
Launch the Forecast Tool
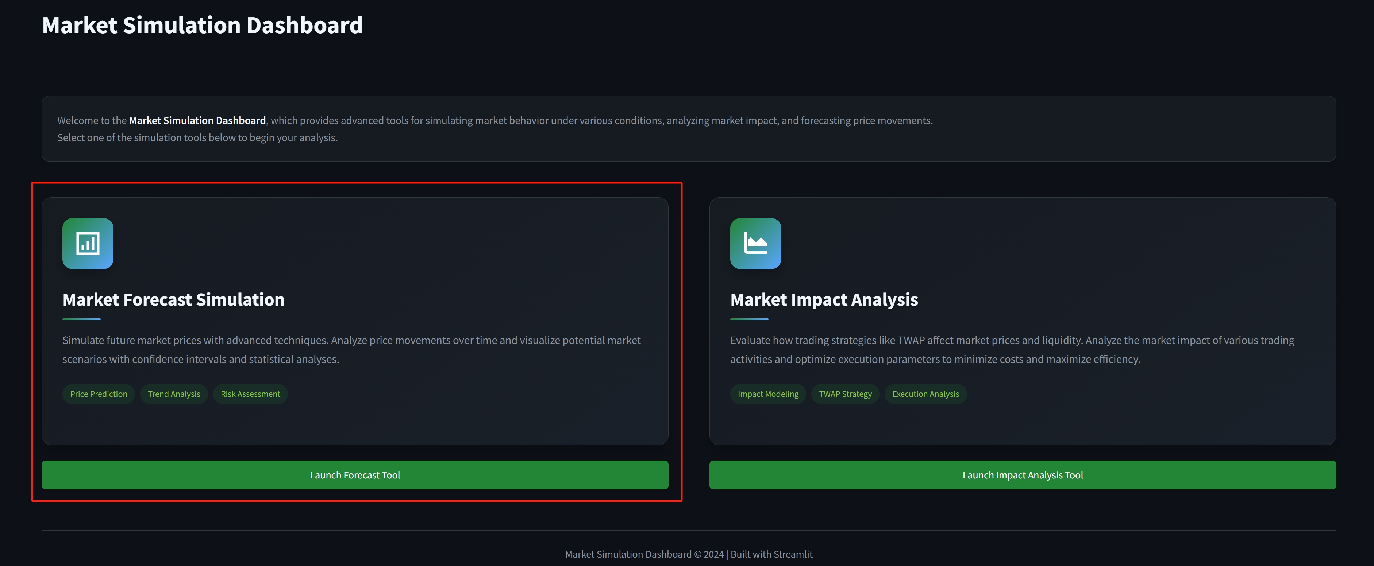click(355, 475)
